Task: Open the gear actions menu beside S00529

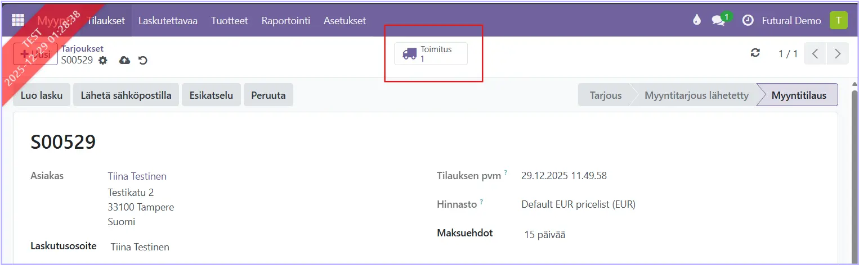Action: click(x=102, y=60)
